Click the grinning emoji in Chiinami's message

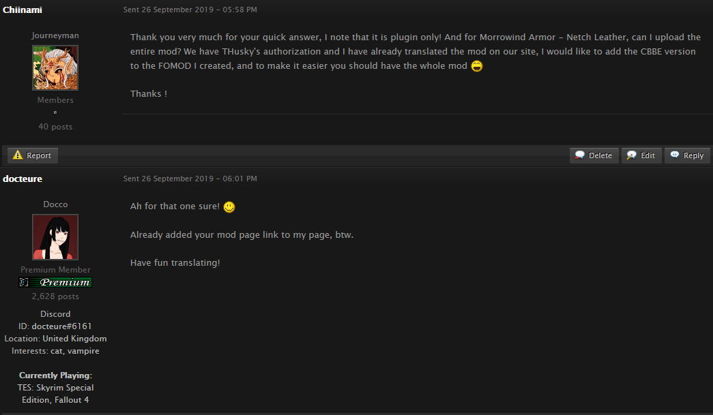point(477,66)
